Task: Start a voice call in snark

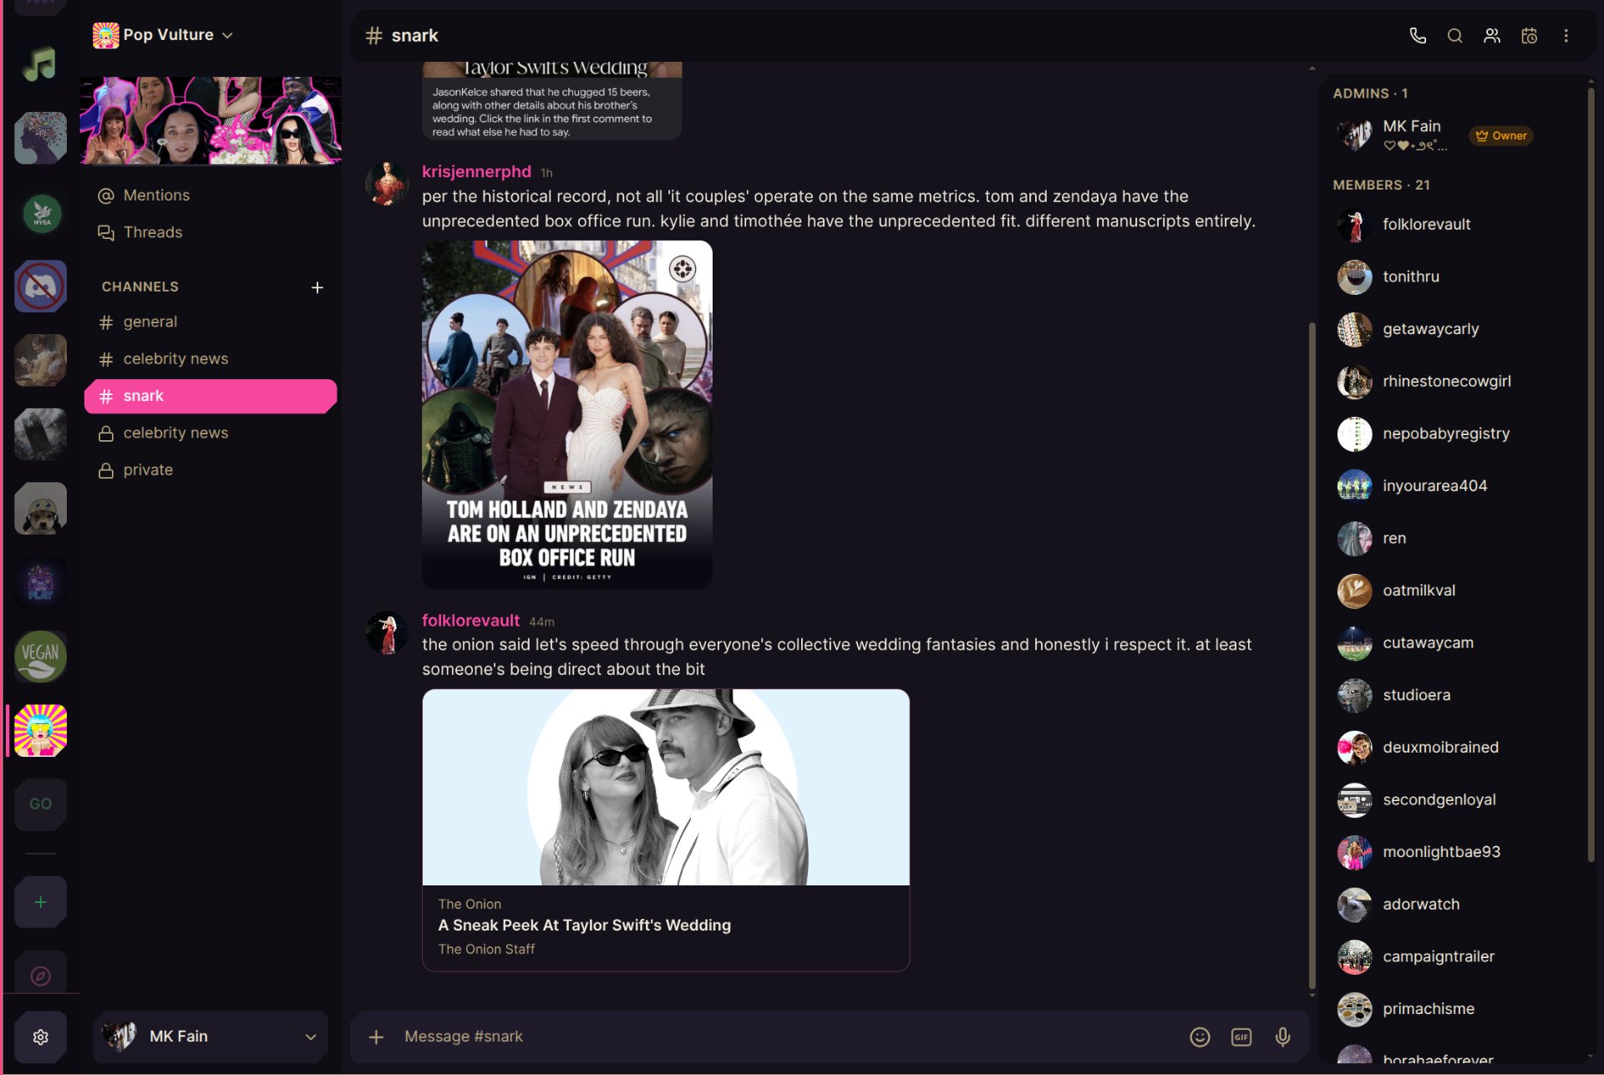Action: coord(1418,35)
